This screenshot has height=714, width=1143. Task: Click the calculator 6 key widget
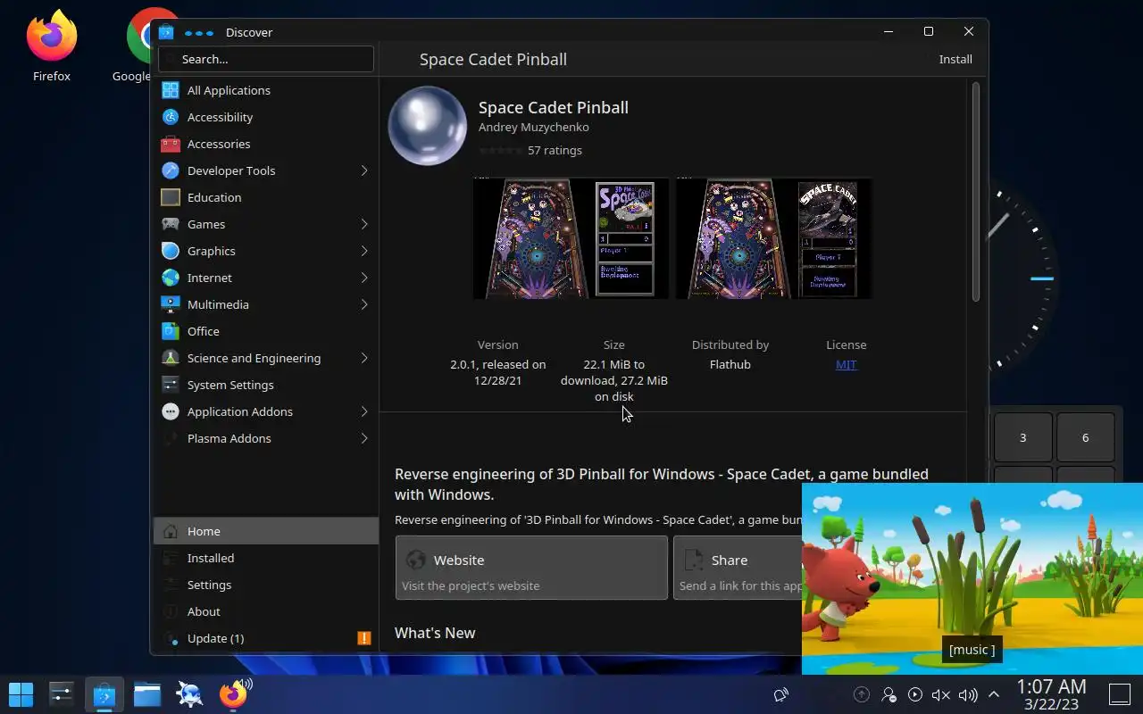tap(1086, 437)
